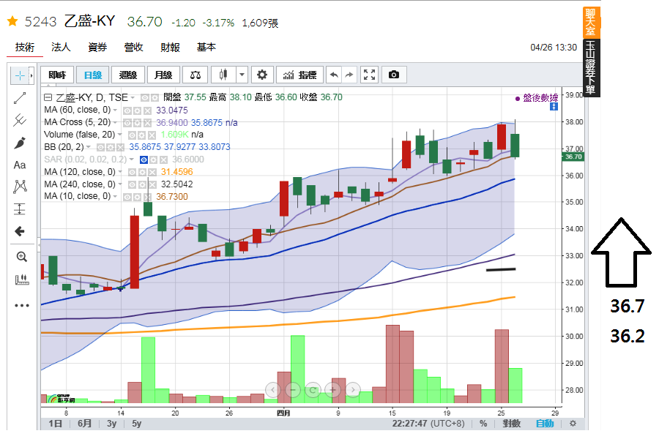
Task: Switch to the 技術 tab
Action: click(x=25, y=47)
